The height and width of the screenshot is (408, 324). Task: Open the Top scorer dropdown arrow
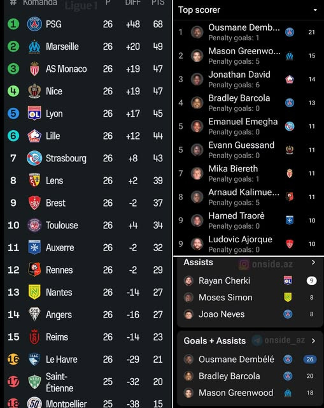(x=315, y=10)
